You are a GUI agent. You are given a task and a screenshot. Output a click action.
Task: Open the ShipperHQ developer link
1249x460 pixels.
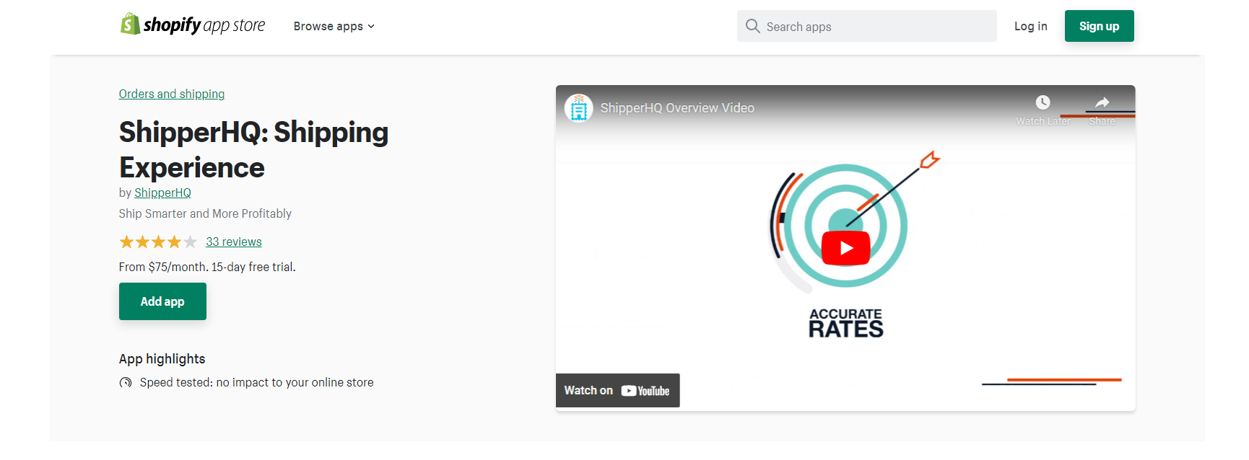point(162,193)
